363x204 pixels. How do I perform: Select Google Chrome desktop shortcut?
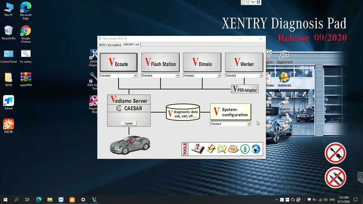coord(26,34)
